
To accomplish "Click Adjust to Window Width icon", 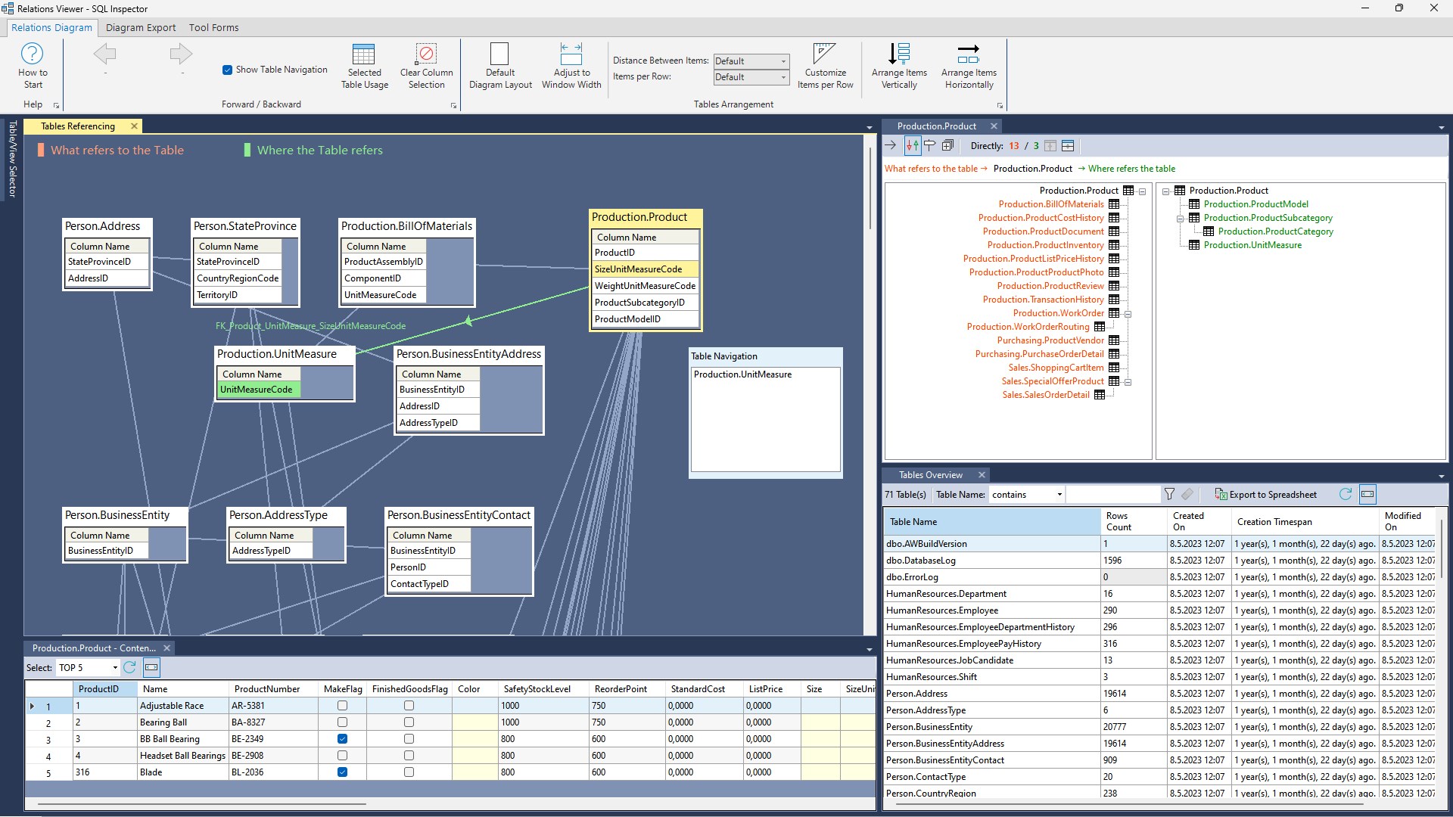I will pyautogui.click(x=571, y=54).
